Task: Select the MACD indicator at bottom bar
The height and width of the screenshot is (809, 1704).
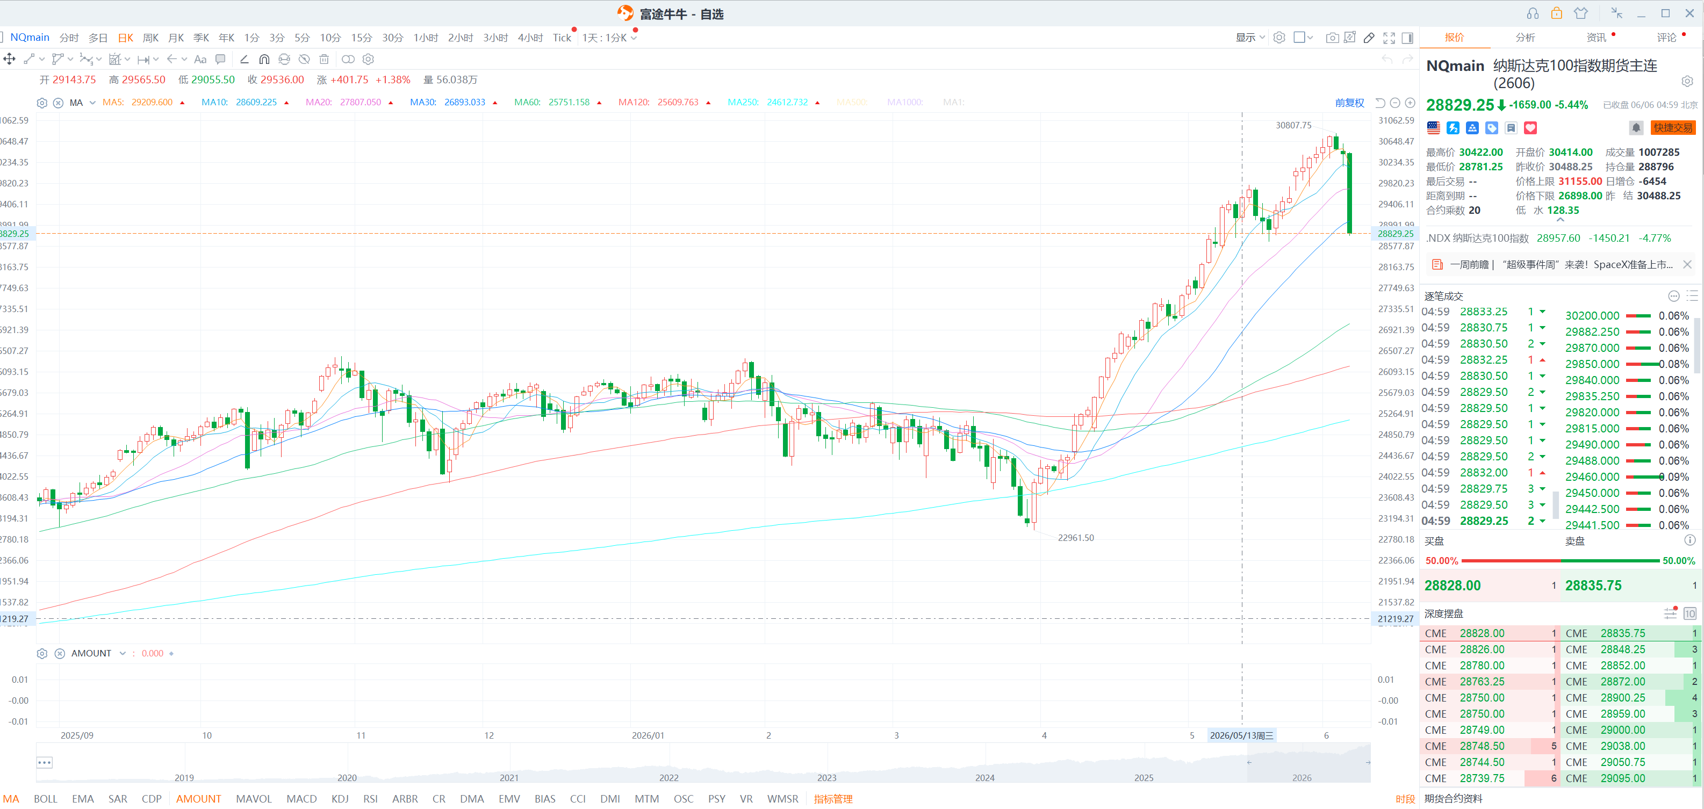Action: (x=301, y=798)
